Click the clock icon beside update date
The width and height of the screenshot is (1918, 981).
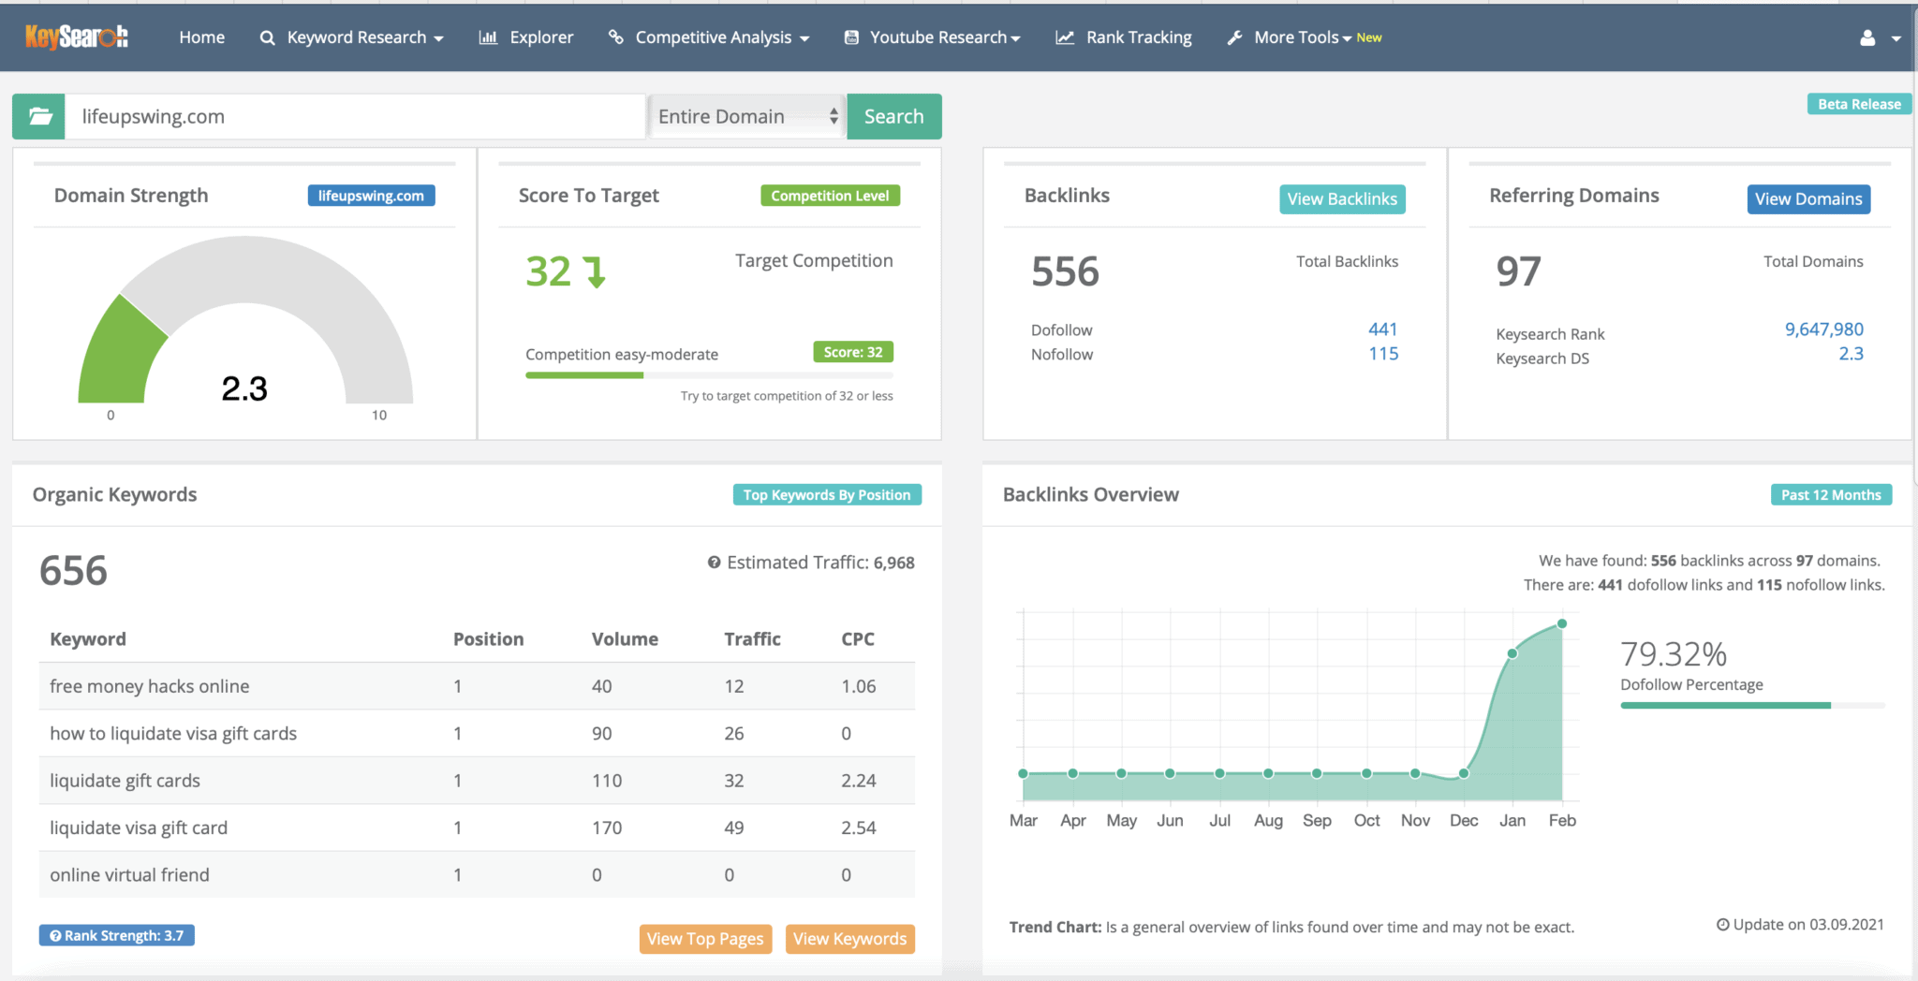[x=1722, y=924]
